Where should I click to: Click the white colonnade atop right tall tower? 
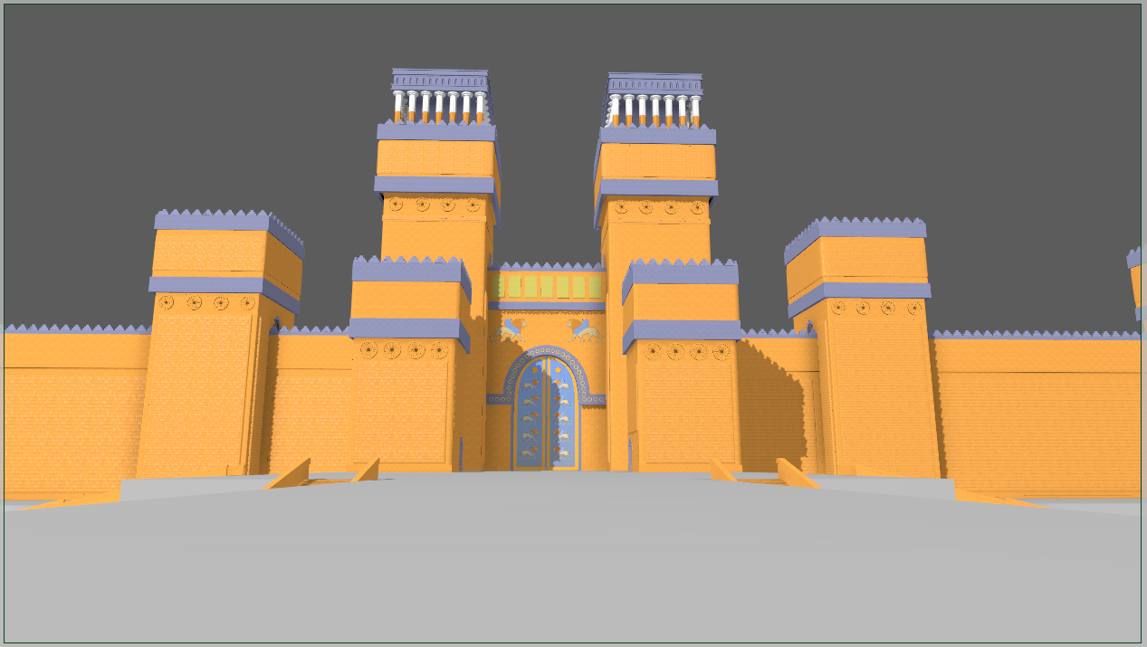pyautogui.click(x=655, y=109)
